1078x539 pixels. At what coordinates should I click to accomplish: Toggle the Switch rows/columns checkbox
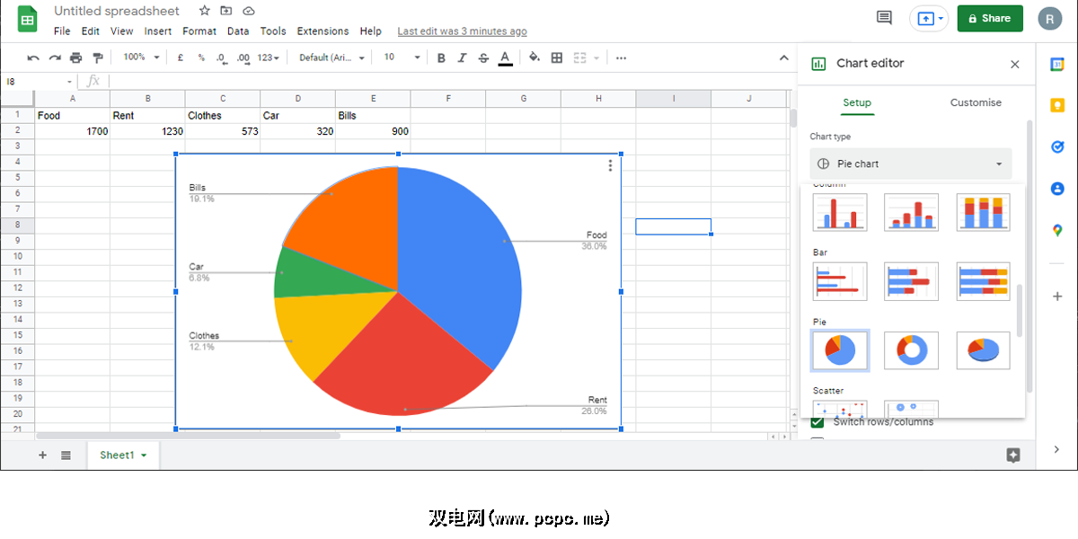tap(817, 422)
